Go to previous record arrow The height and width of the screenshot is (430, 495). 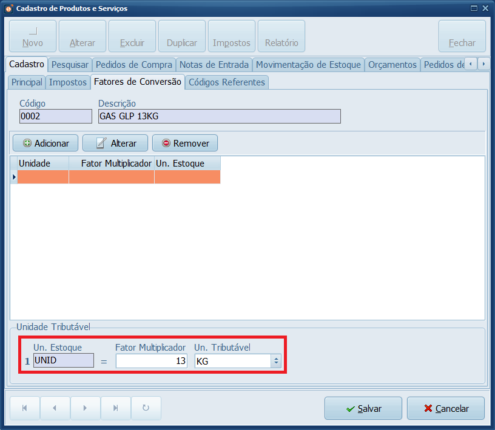(55, 408)
